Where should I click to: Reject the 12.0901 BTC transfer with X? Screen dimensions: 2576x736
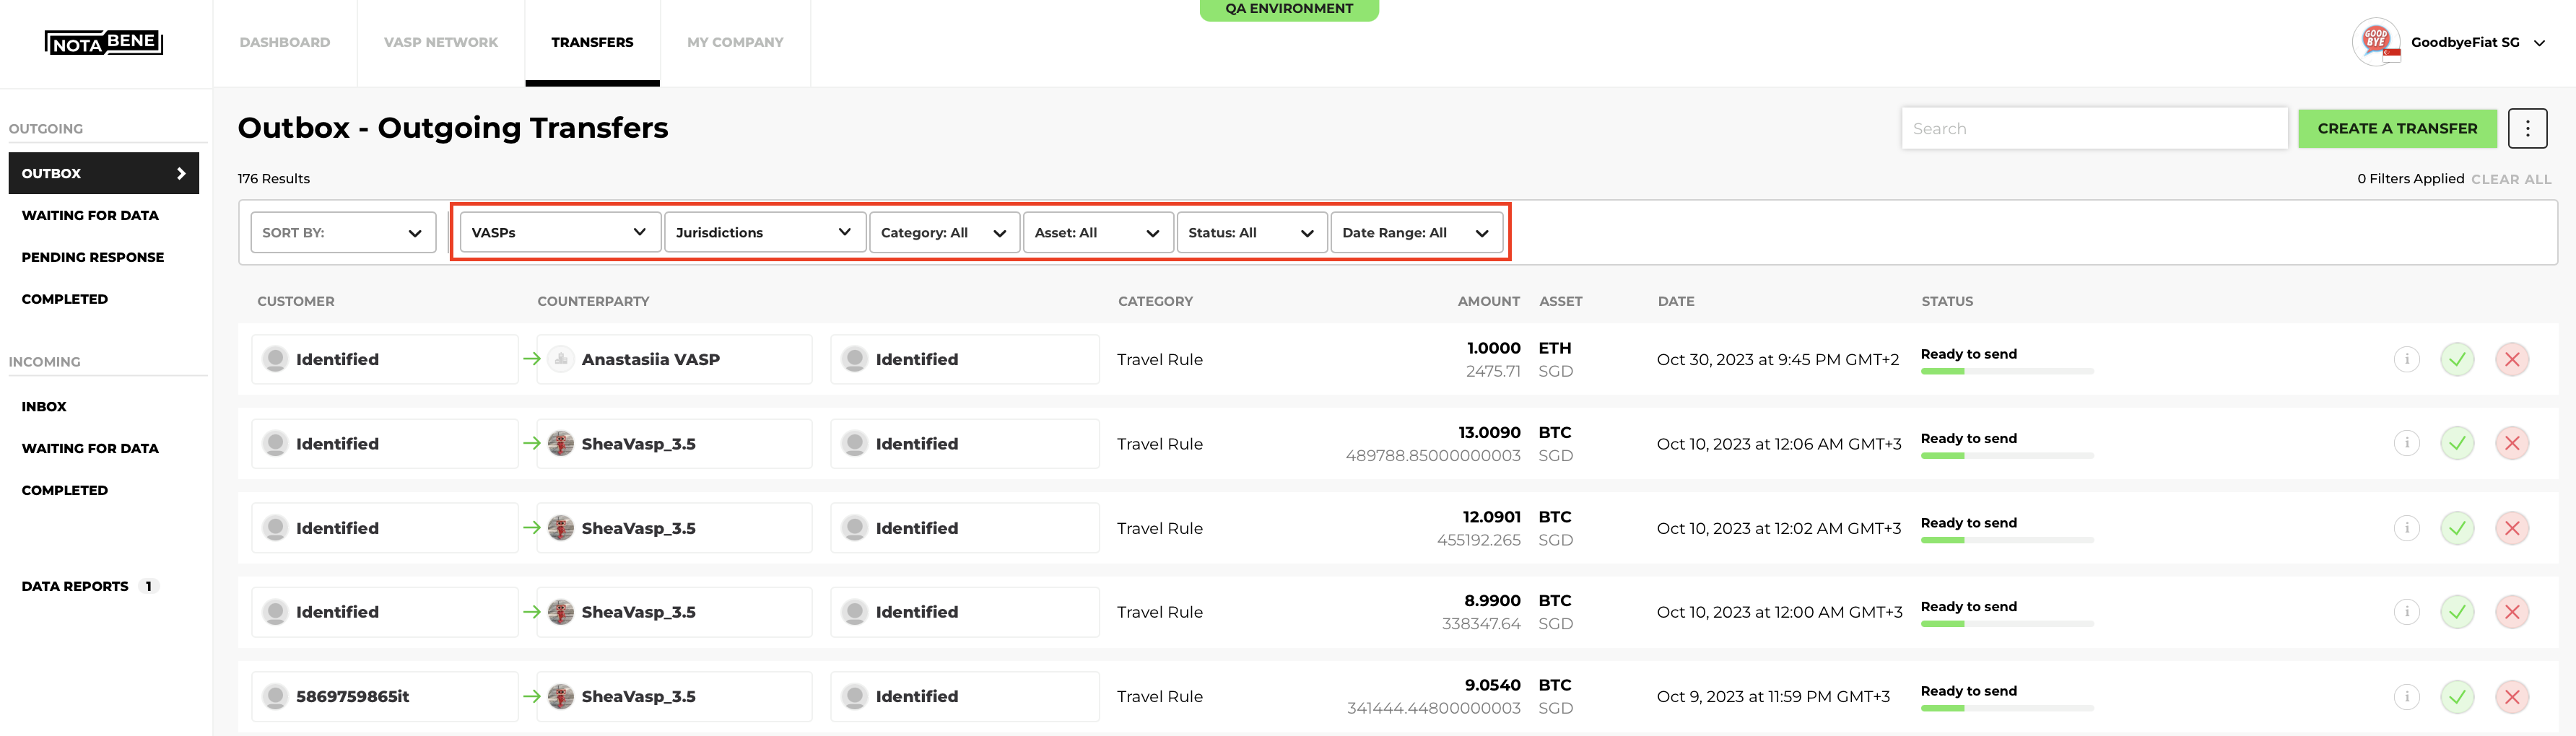pos(2512,528)
